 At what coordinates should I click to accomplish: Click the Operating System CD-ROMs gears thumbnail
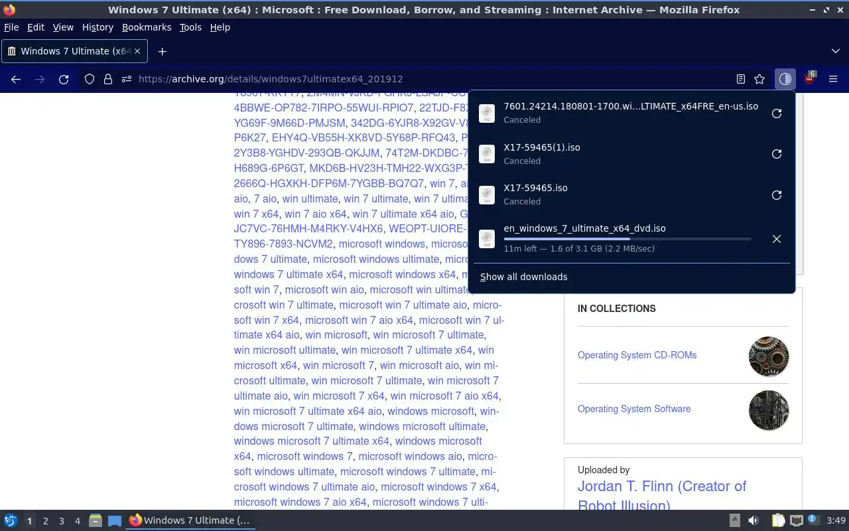coord(769,356)
